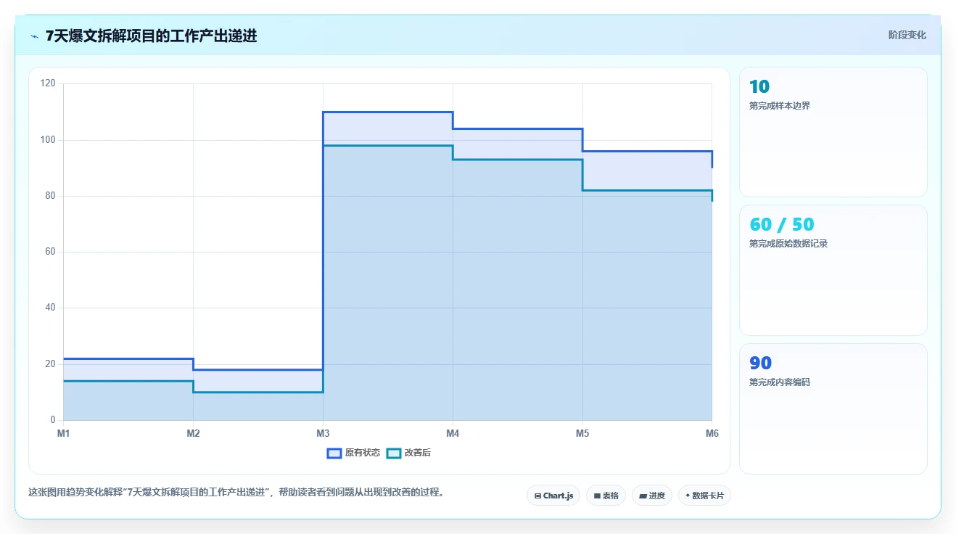This screenshot has height=534, width=956.
Task: Click the 60 y-axis value
Action: [x=51, y=252]
